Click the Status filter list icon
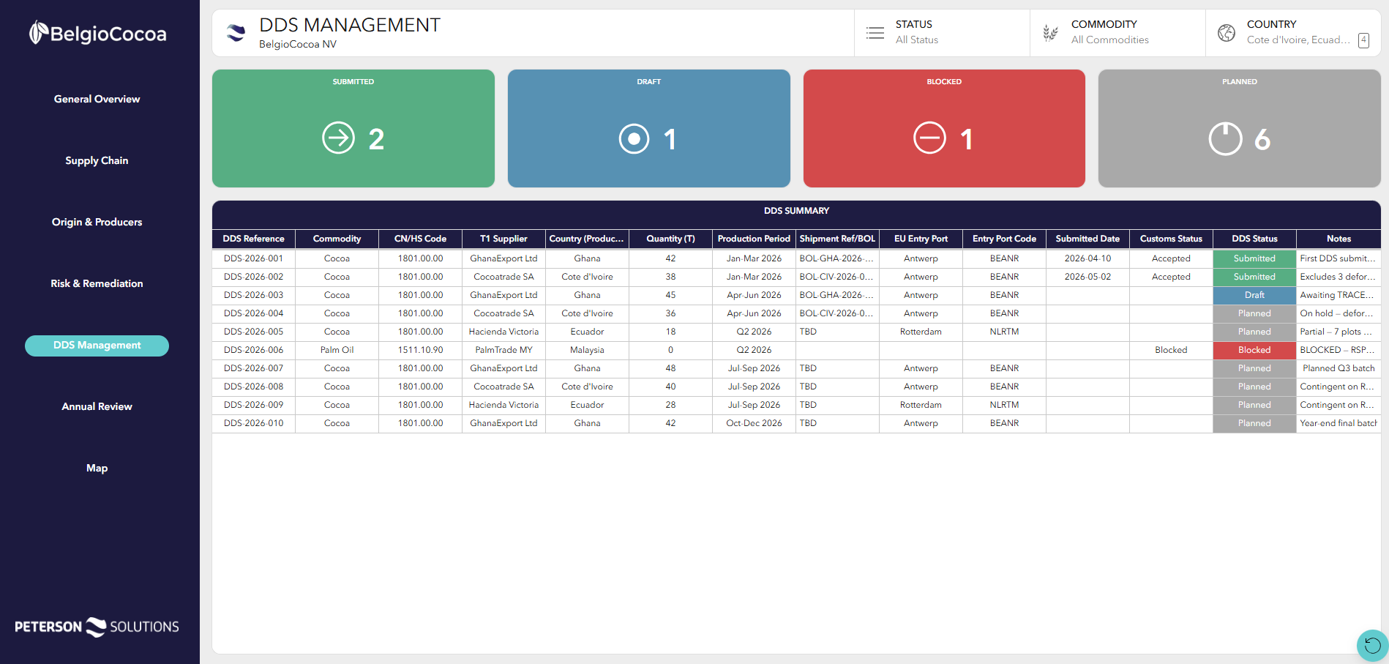This screenshot has height=664, width=1389. (x=875, y=33)
